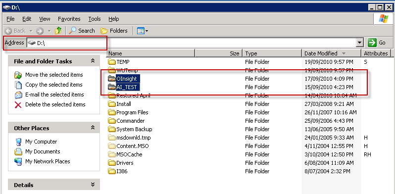Screen dimensions: 395x194
Task: Click the date 8/07/2004 2:32 PM
Action: click(327, 171)
